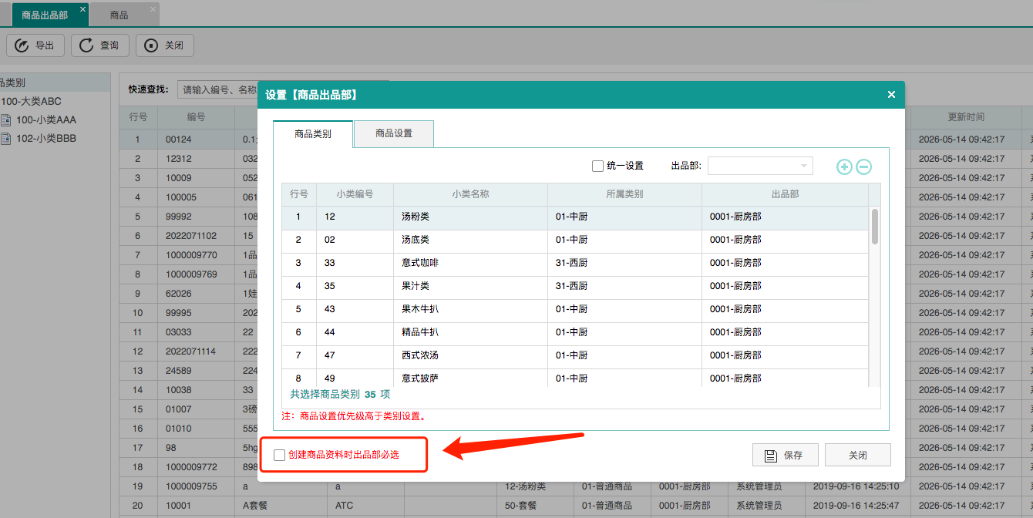Click the 小类编号 column header

click(x=355, y=194)
